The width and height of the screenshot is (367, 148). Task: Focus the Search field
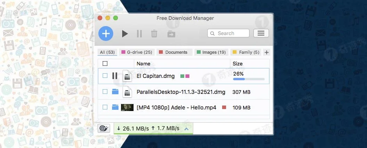[228, 33]
